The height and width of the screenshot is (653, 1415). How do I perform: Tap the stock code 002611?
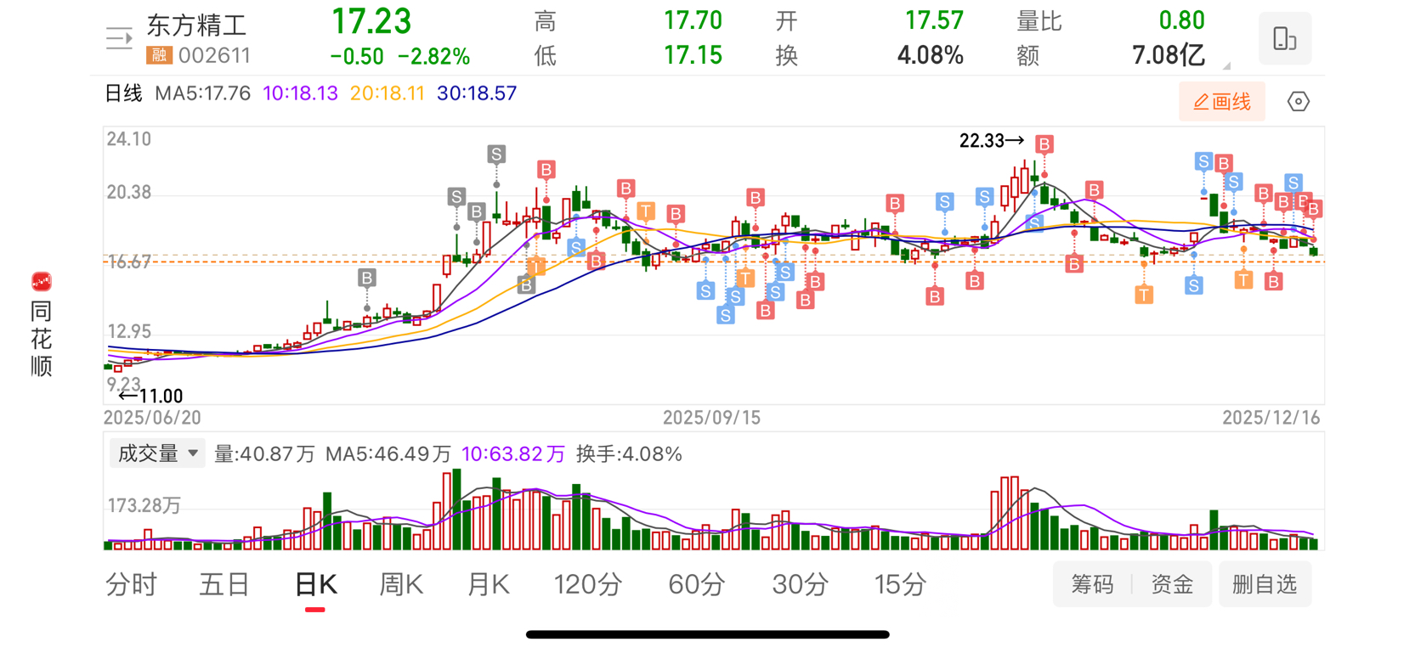pos(214,56)
